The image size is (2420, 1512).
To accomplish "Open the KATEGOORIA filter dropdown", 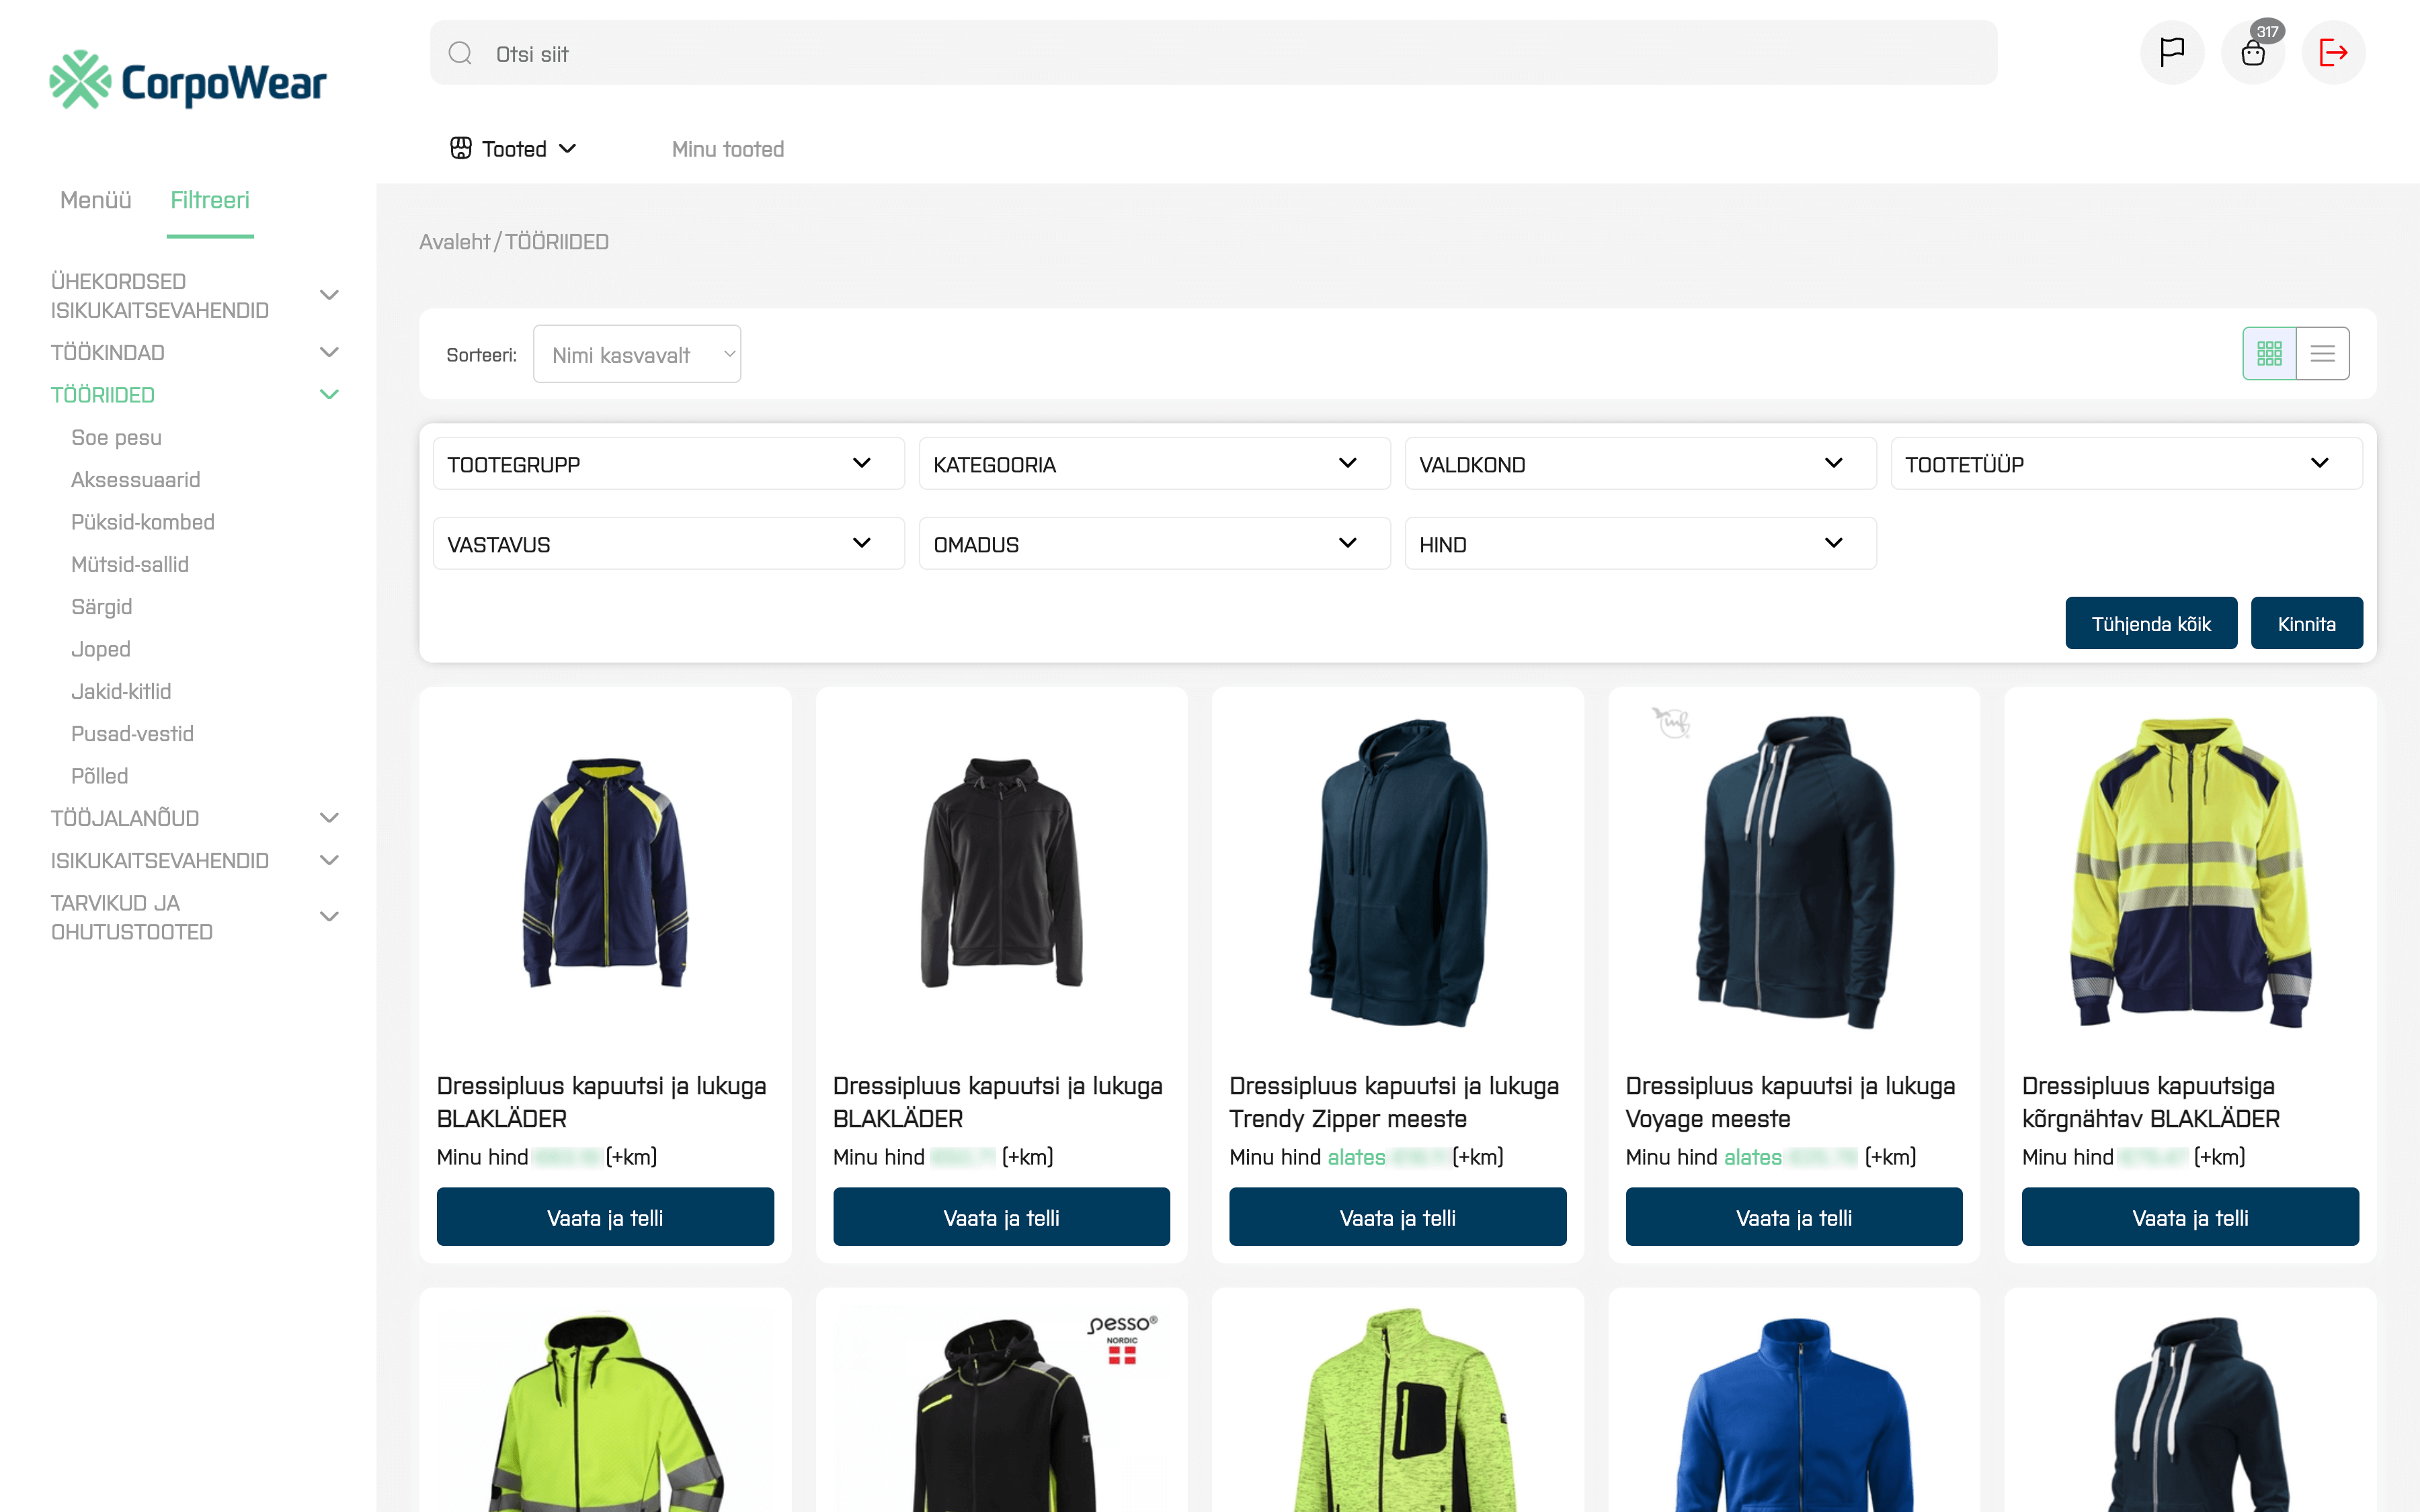I will tap(1153, 464).
